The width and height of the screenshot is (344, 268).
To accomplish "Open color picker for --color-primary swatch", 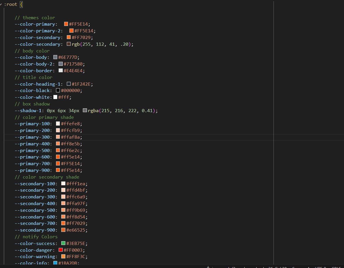I will coord(66,24).
